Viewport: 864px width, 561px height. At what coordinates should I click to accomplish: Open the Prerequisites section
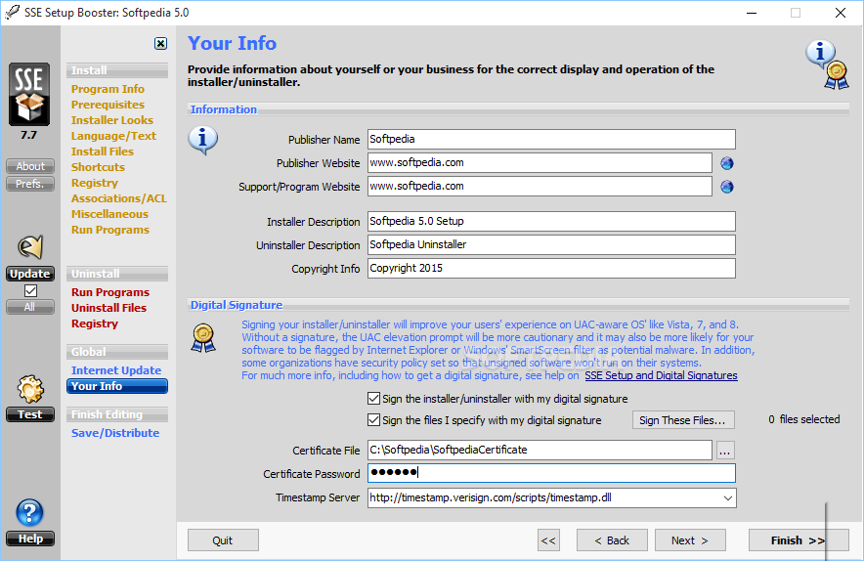click(x=108, y=105)
